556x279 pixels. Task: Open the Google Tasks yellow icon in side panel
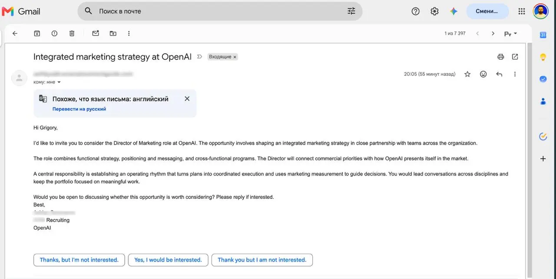[543, 136]
